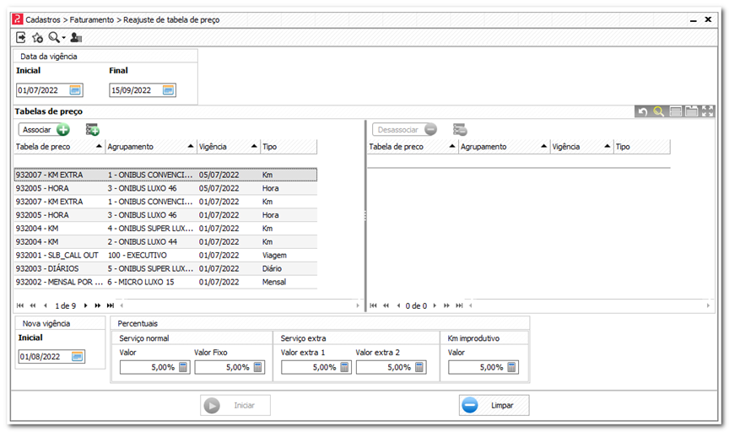Sort the left grid by Tabela de preco column
The width and height of the screenshot is (729, 432).
(60, 147)
